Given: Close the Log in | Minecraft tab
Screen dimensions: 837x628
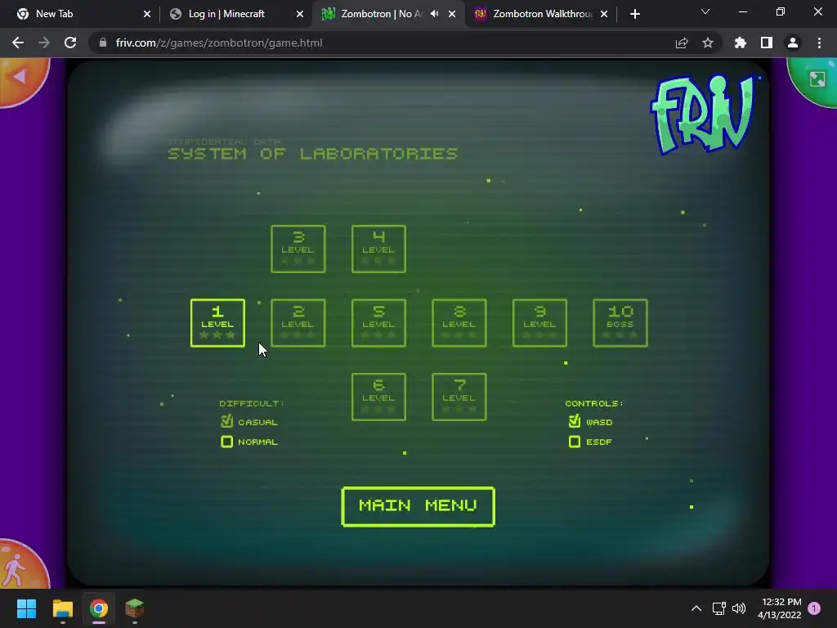Looking at the screenshot, I should click(x=300, y=14).
